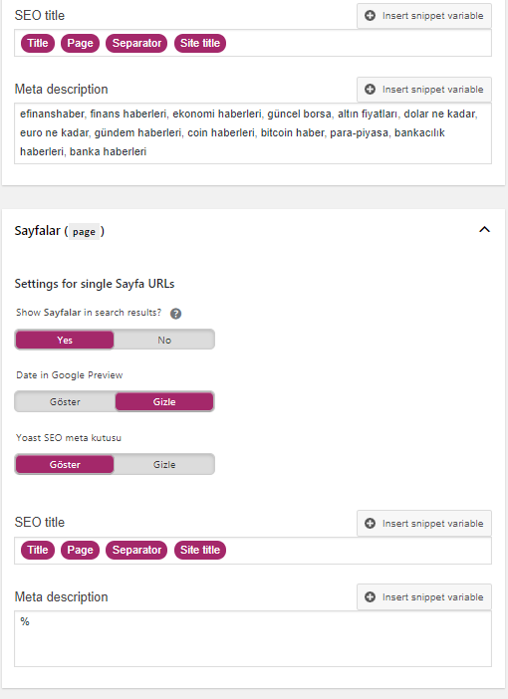Click help icon beside Show Sayfalar question
Screen dimensions: 508x699
tap(175, 314)
